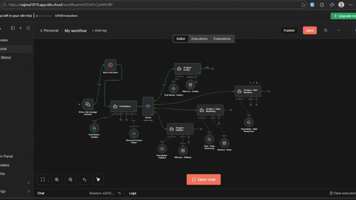Image resolution: width=356 pixels, height=200 pixels.
Task: Add a tag to the workflow
Action: [x=99, y=31]
